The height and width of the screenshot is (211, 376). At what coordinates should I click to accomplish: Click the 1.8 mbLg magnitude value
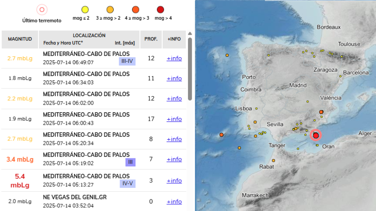pos(20,78)
